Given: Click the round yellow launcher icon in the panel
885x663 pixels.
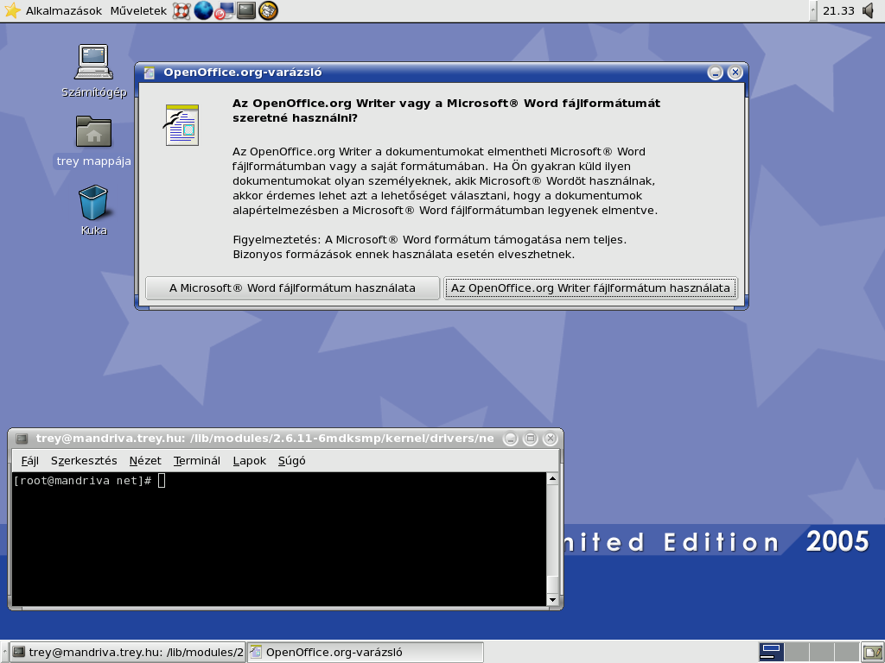Looking at the screenshot, I should pos(268,10).
